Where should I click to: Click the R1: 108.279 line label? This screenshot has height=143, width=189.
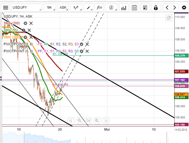60,54
